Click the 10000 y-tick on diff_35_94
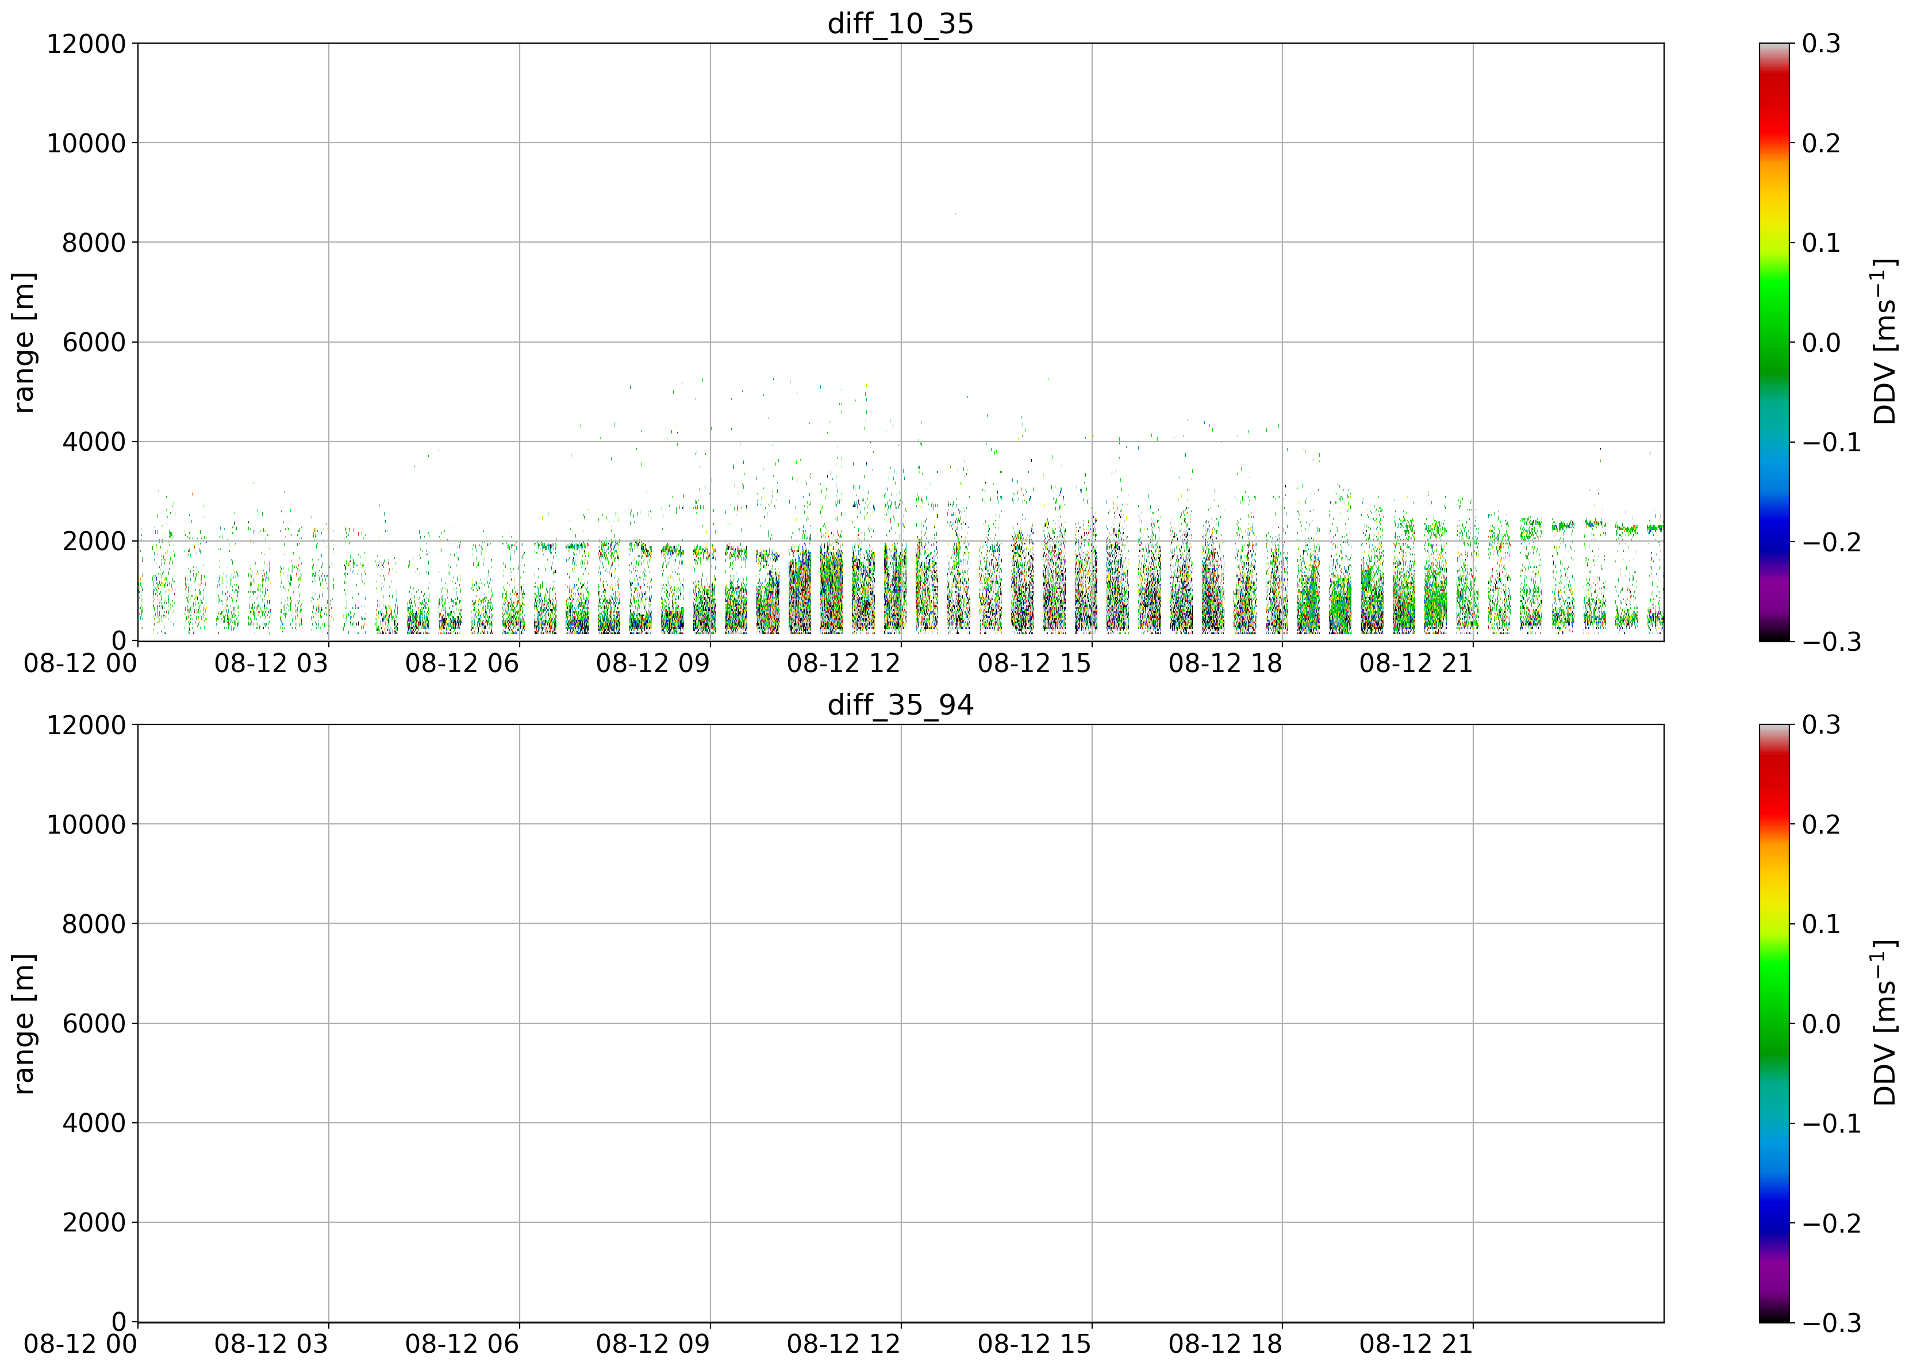The width and height of the screenshot is (1913, 1370). click(x=86, y=825)
